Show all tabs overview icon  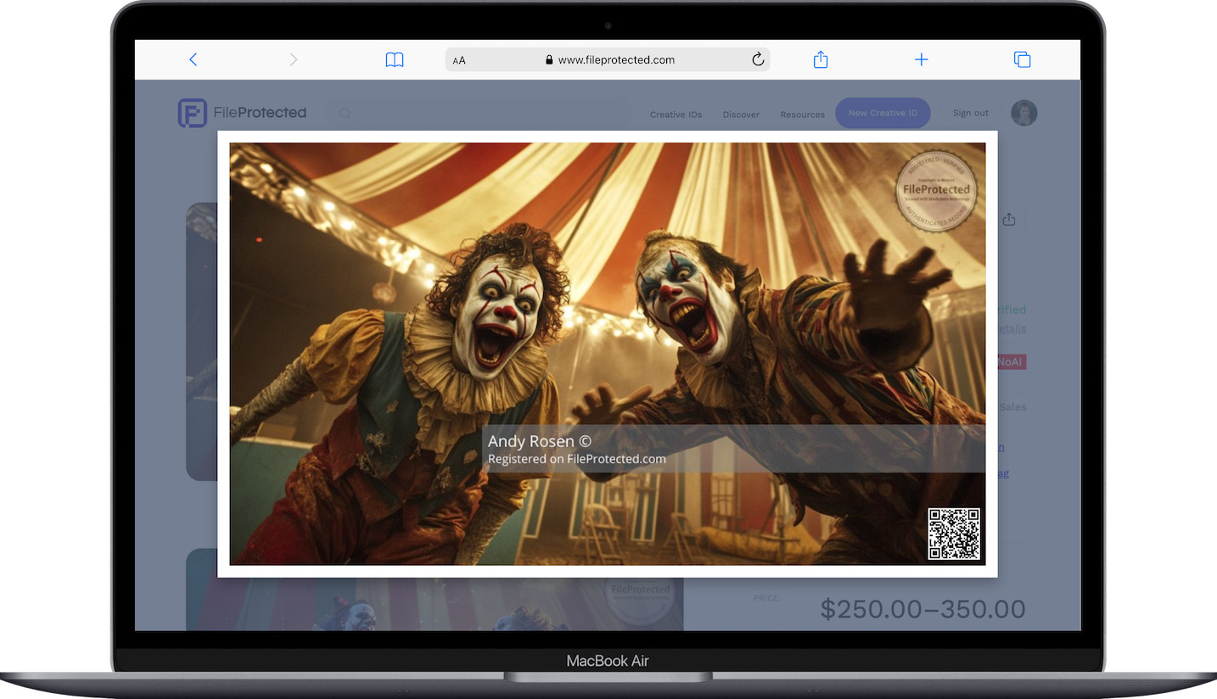coord(1023,59)
